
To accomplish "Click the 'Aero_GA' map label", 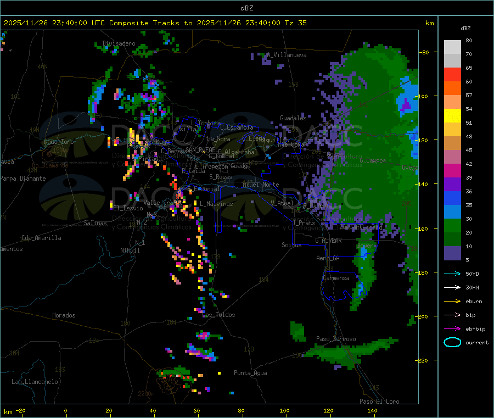I will point(328,258).
